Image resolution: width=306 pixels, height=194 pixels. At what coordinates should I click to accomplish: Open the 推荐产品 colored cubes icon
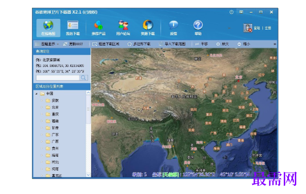click(99, 28)
